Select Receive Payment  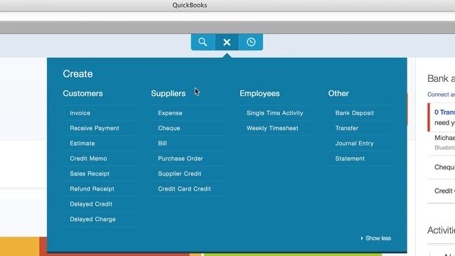(95, 128)
